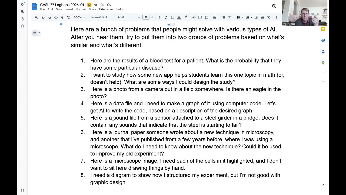Open version history clock icon
This screenshot has width=346, height=195.
pyautogui.click(x=274, y=6)
